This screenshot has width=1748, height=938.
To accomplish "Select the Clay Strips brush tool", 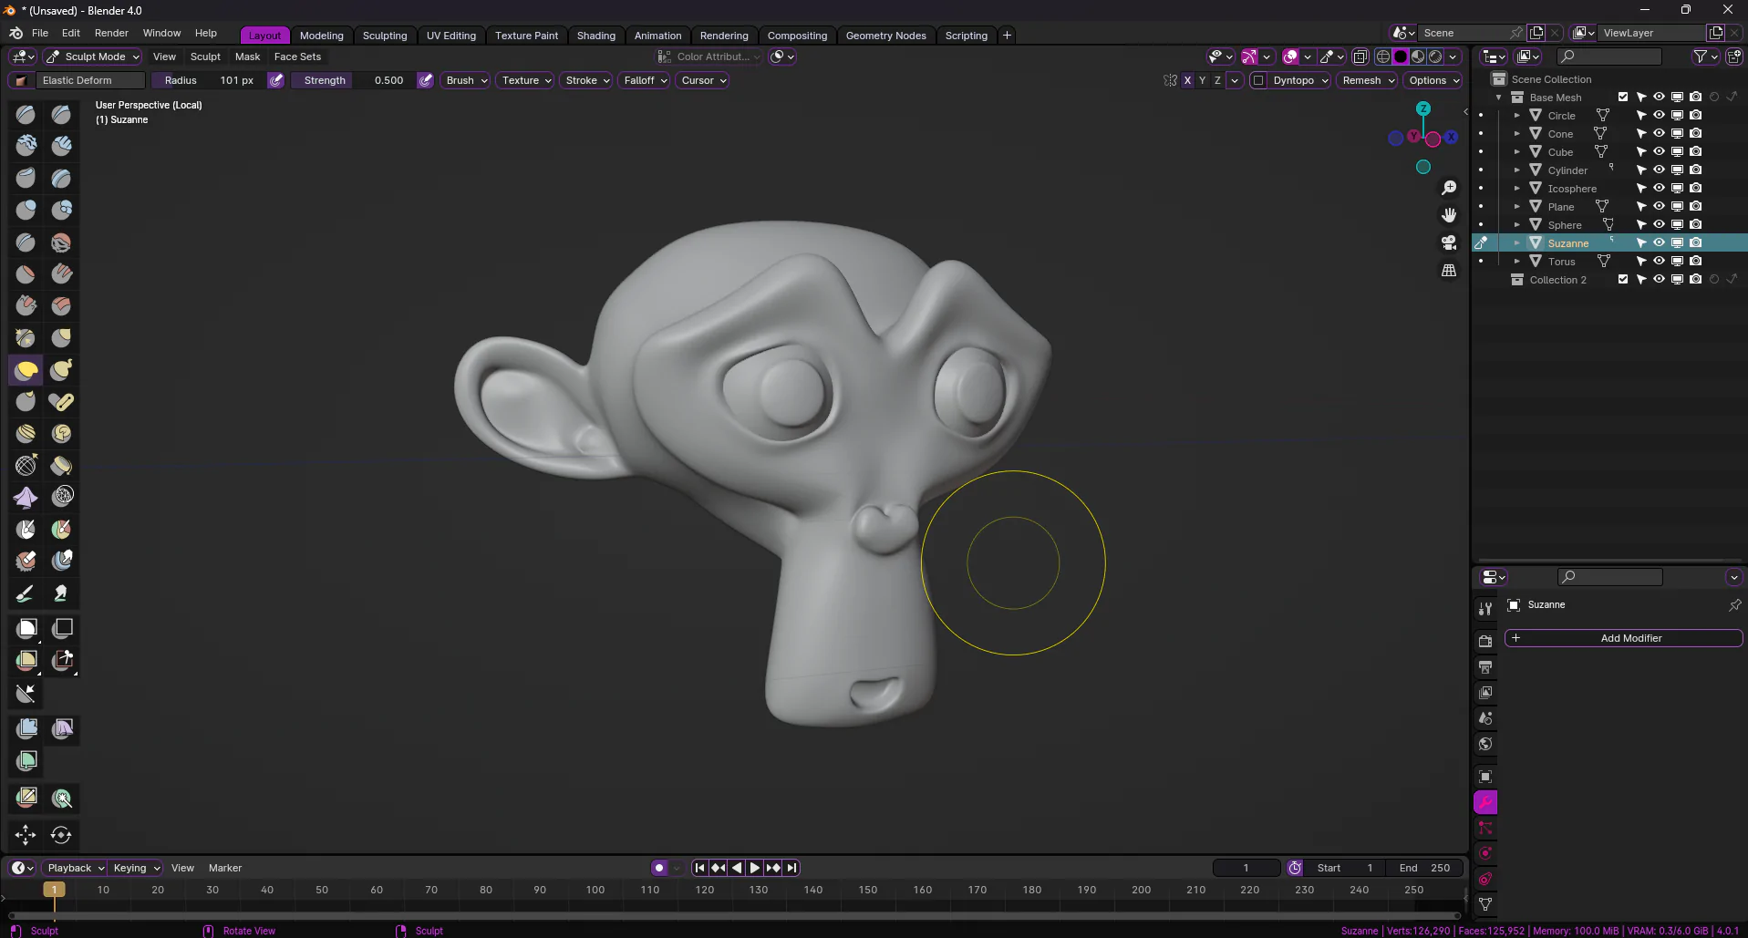I will (x=61, y=146).
